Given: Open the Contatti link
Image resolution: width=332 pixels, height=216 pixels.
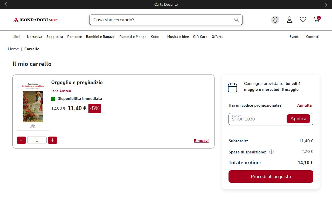Looking at the screenshot, I should tap(313, 37).
